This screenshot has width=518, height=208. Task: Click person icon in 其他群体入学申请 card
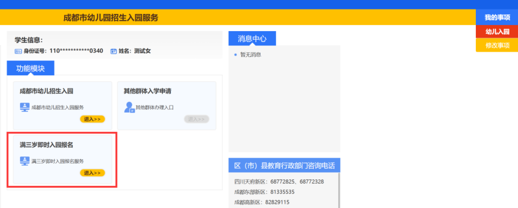pos(129,107)
